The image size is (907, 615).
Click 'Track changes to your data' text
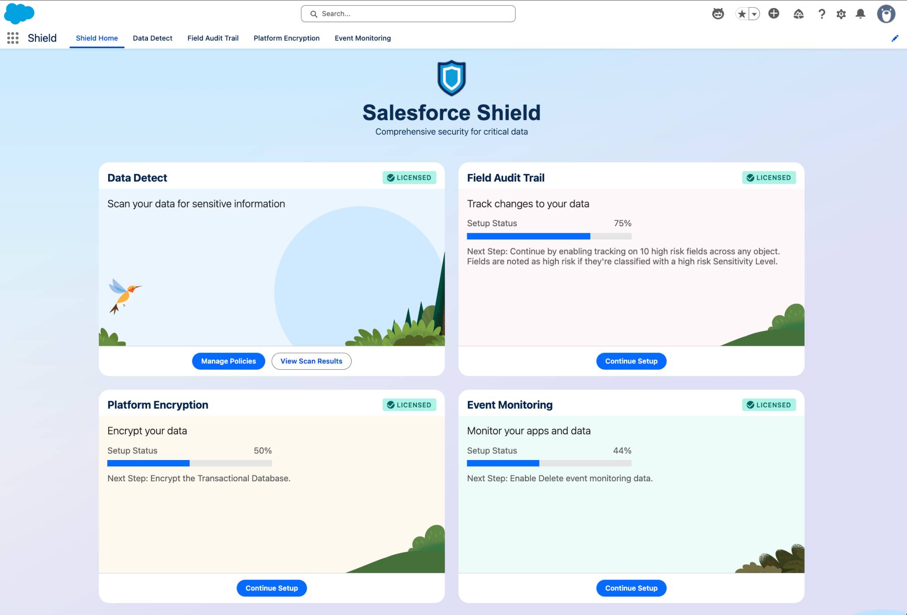(528, 204)
